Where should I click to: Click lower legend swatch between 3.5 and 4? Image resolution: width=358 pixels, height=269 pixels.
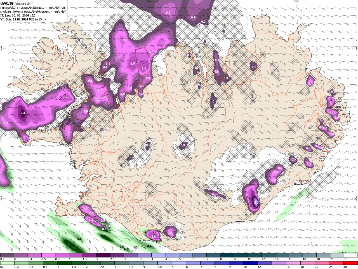tap(136, 263)
